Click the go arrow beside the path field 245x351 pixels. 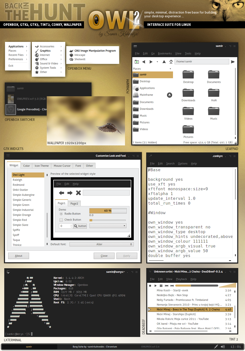point(233,62)
